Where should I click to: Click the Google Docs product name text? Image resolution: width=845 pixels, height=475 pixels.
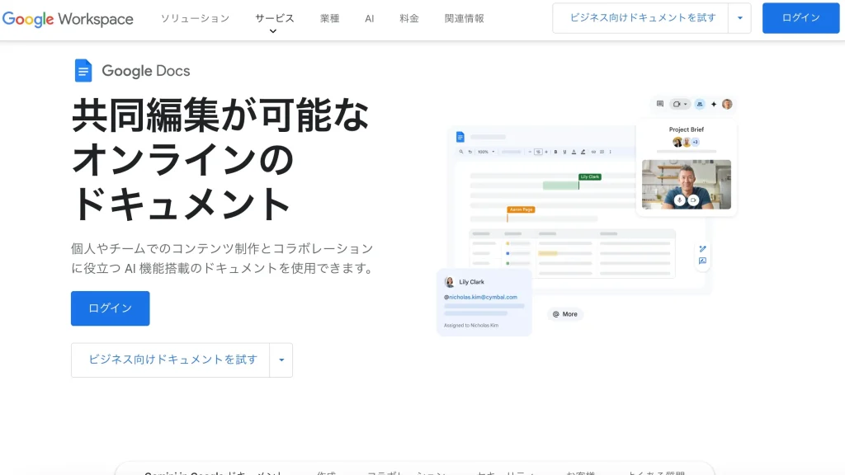[x=145, y=71]
